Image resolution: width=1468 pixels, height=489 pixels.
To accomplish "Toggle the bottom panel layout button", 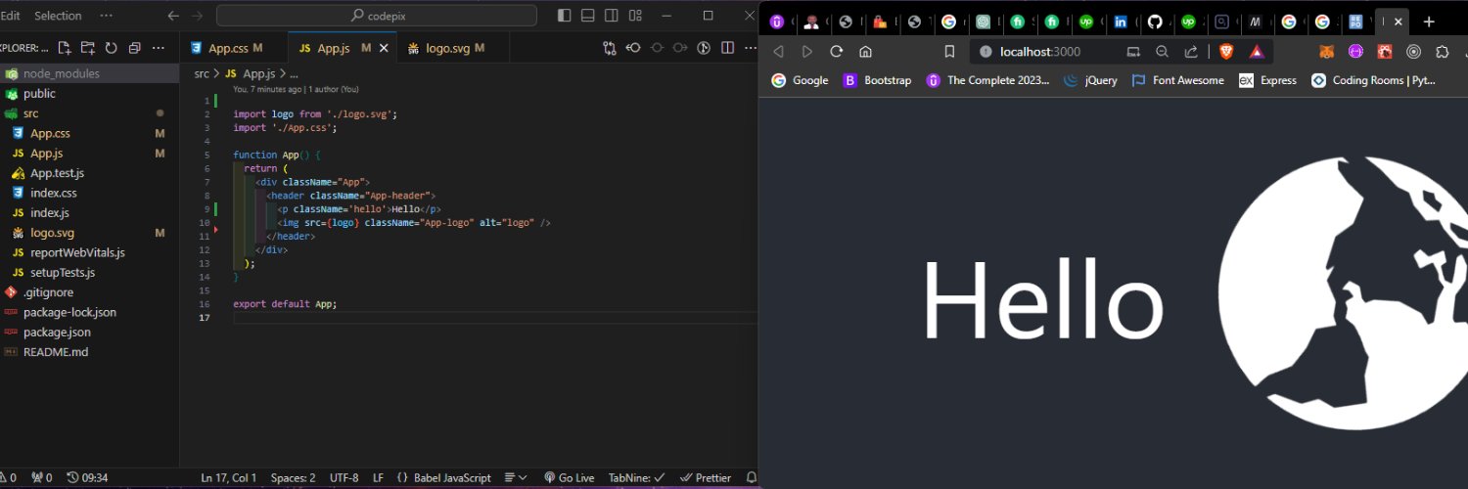I will tap(587, 16).
